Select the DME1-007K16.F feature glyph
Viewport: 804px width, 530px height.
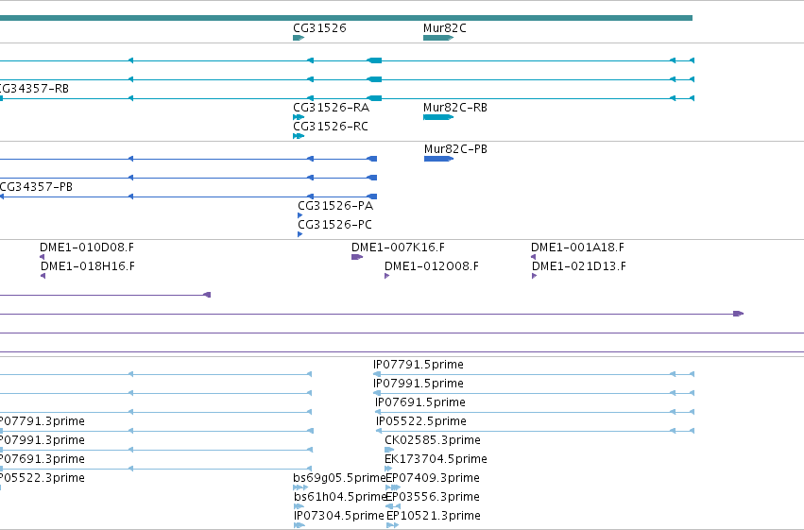[x=357, y=257]
